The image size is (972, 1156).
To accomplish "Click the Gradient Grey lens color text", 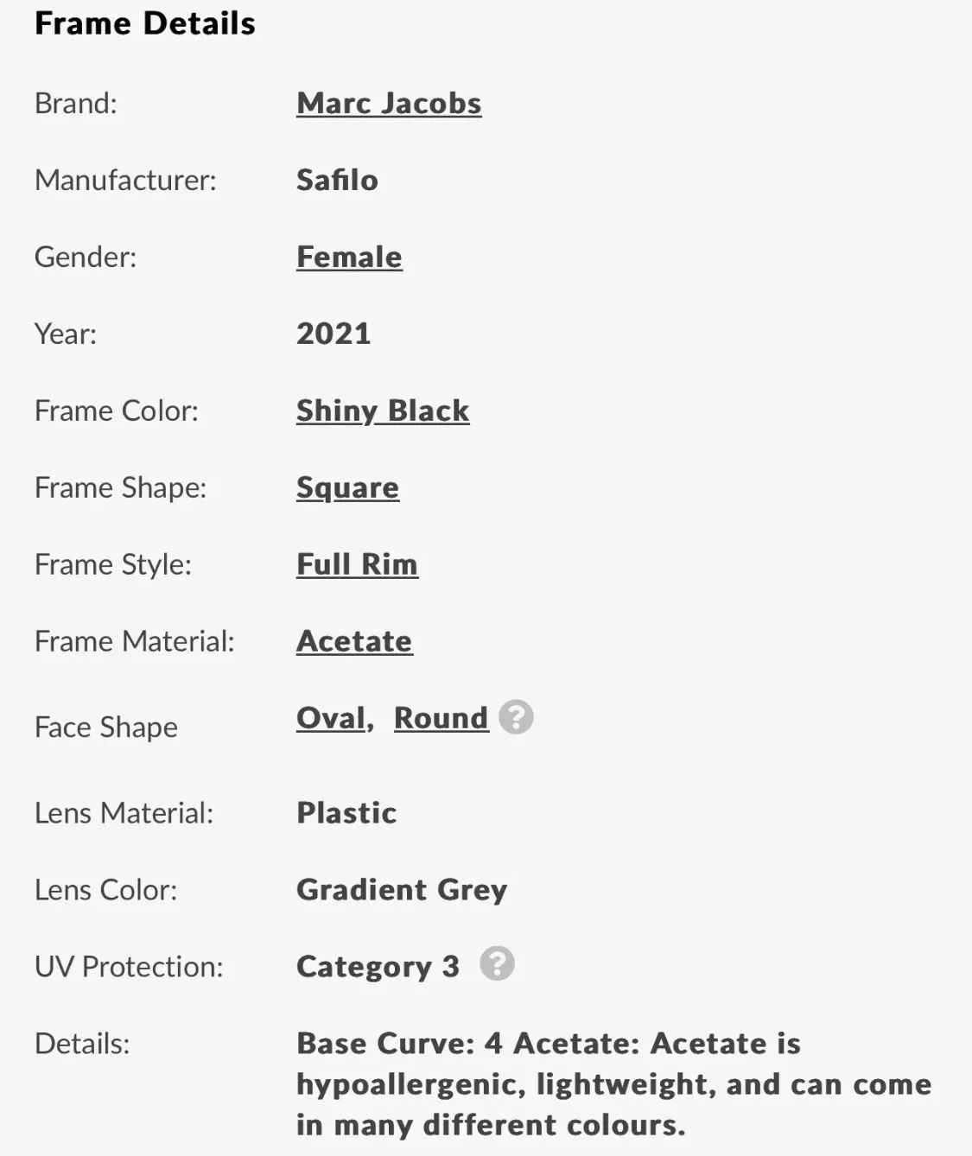I will coord(402,890).
